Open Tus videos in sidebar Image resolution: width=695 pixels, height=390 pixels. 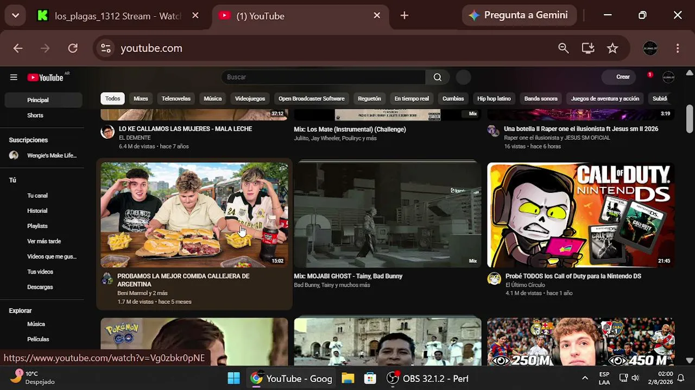pos(43,271)
